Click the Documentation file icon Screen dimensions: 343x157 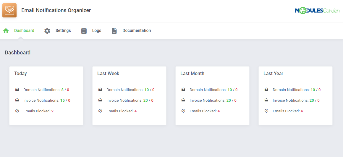114,31
